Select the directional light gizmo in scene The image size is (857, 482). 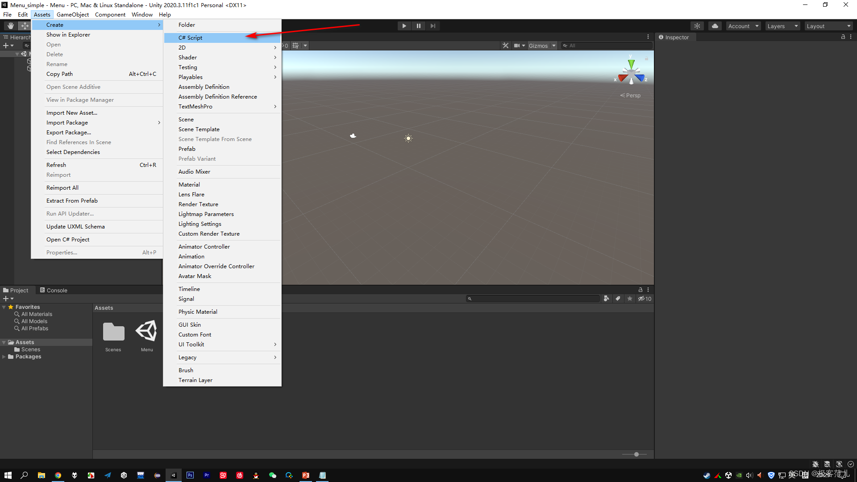click(x=408, y=138)
